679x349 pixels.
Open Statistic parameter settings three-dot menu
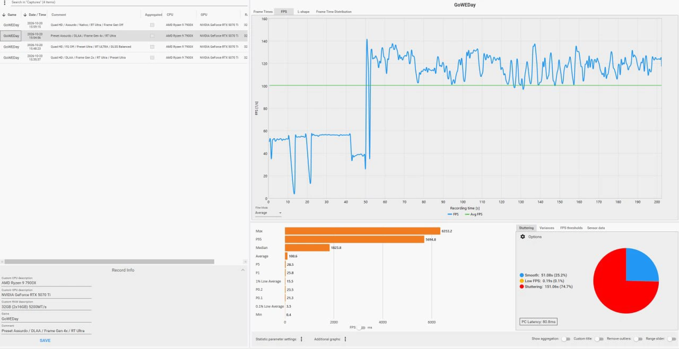301,339
